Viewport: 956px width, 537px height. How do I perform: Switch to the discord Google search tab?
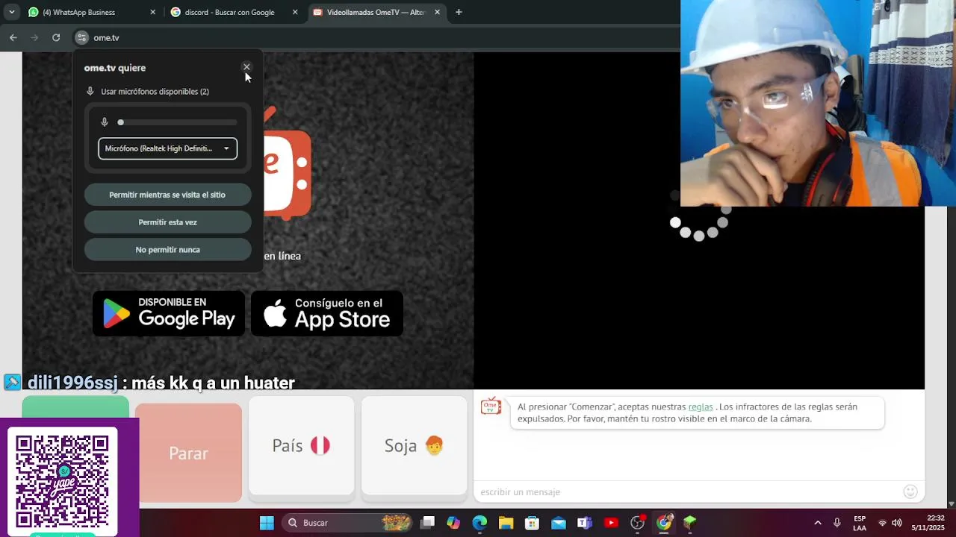232,12
